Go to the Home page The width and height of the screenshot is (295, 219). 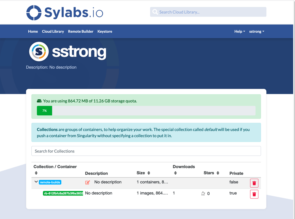pyautogui.click(x=33, y=32)
